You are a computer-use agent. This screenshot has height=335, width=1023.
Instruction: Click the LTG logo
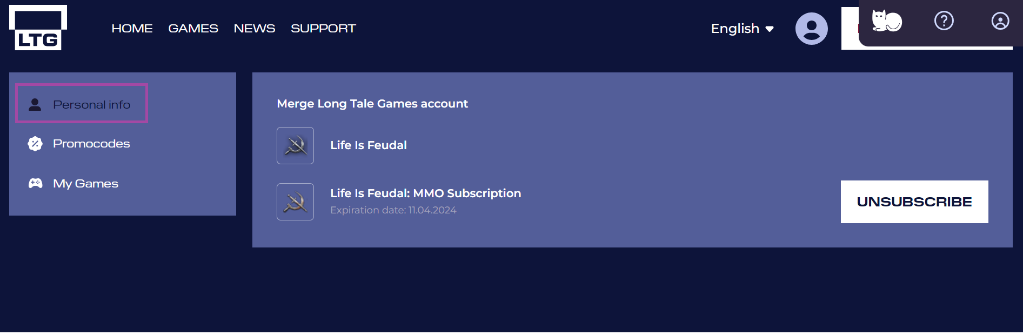click(38, 28)
